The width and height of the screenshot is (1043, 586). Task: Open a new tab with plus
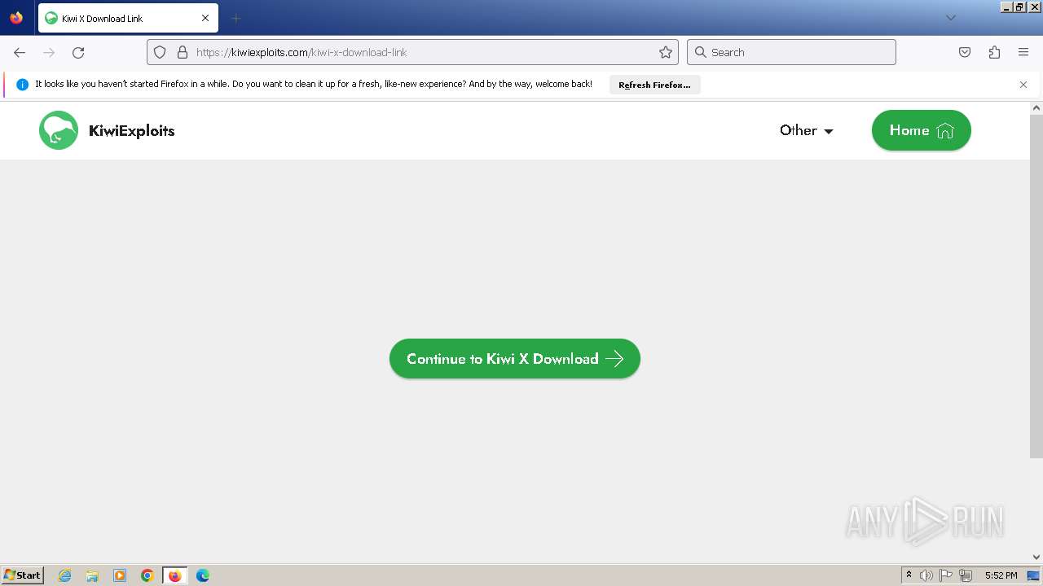[236, 18]
